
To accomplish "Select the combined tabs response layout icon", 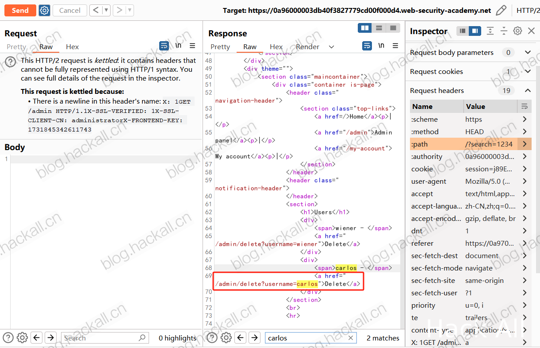I will coord(393,28).
